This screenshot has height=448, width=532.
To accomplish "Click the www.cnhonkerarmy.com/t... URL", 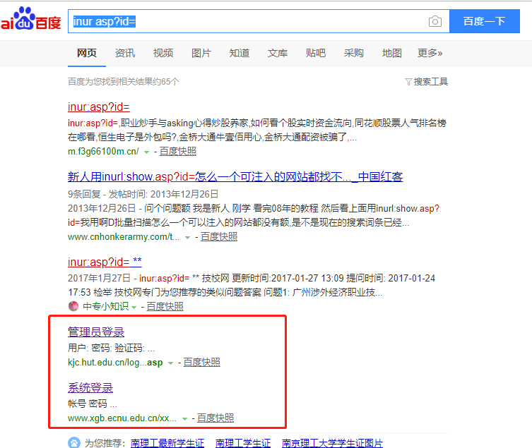I will 124,237.
